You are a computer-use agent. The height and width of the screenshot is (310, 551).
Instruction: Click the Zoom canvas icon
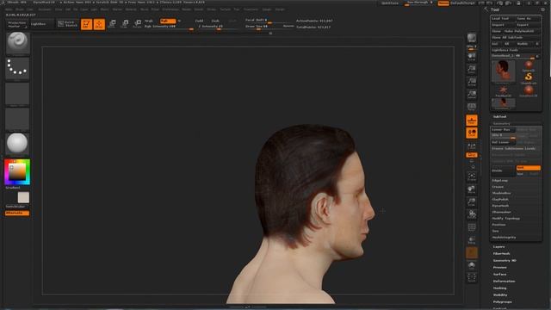(472, 69)
